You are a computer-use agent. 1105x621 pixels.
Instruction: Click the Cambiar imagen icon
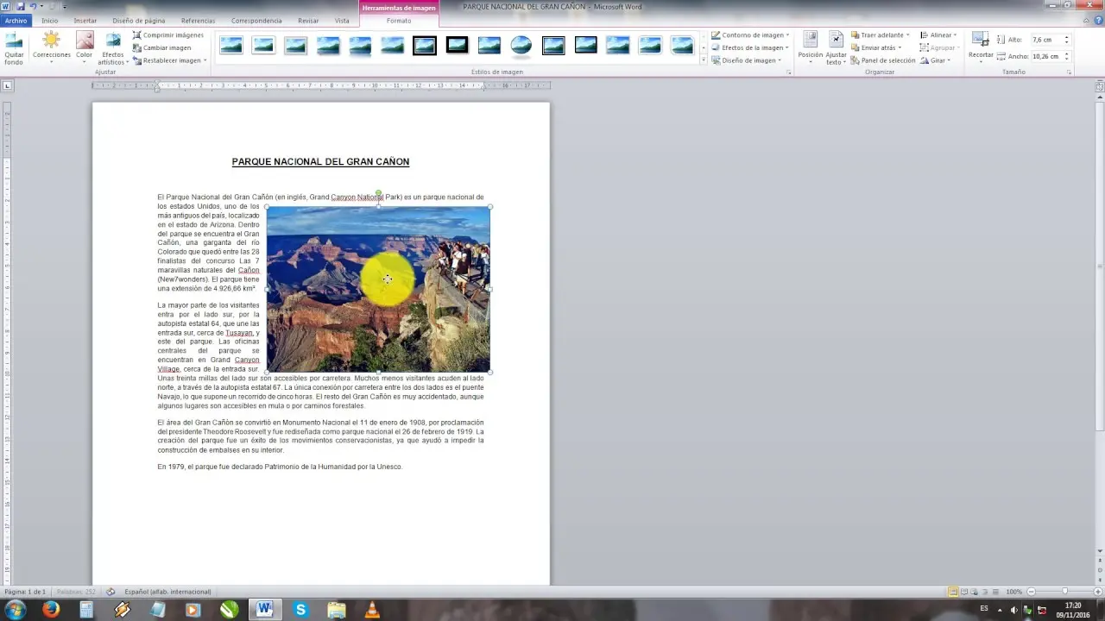coord(137,47)
